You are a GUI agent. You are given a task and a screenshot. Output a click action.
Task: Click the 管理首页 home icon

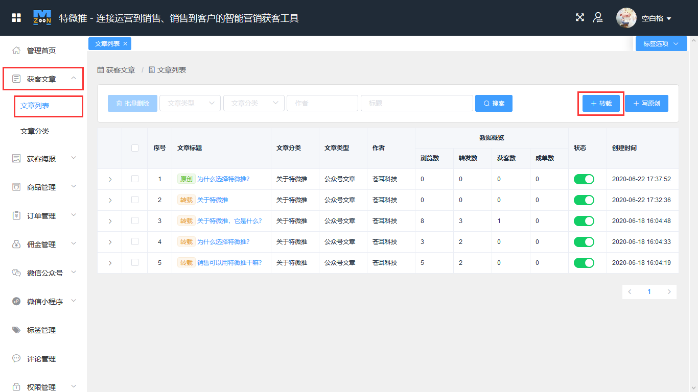(x=16, y=51)
